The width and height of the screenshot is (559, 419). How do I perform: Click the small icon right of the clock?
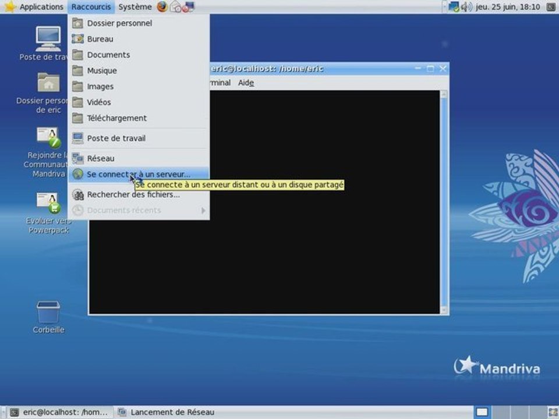551,6
